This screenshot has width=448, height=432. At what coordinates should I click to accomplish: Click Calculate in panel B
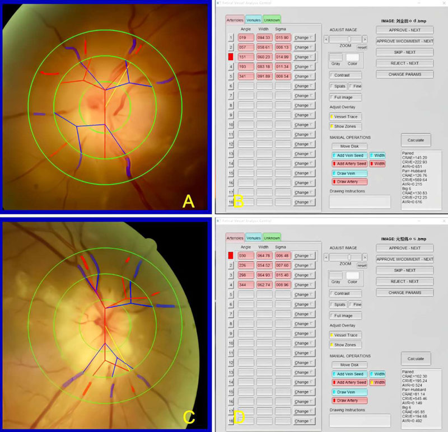pyautogui.click(x=416, y=140)
